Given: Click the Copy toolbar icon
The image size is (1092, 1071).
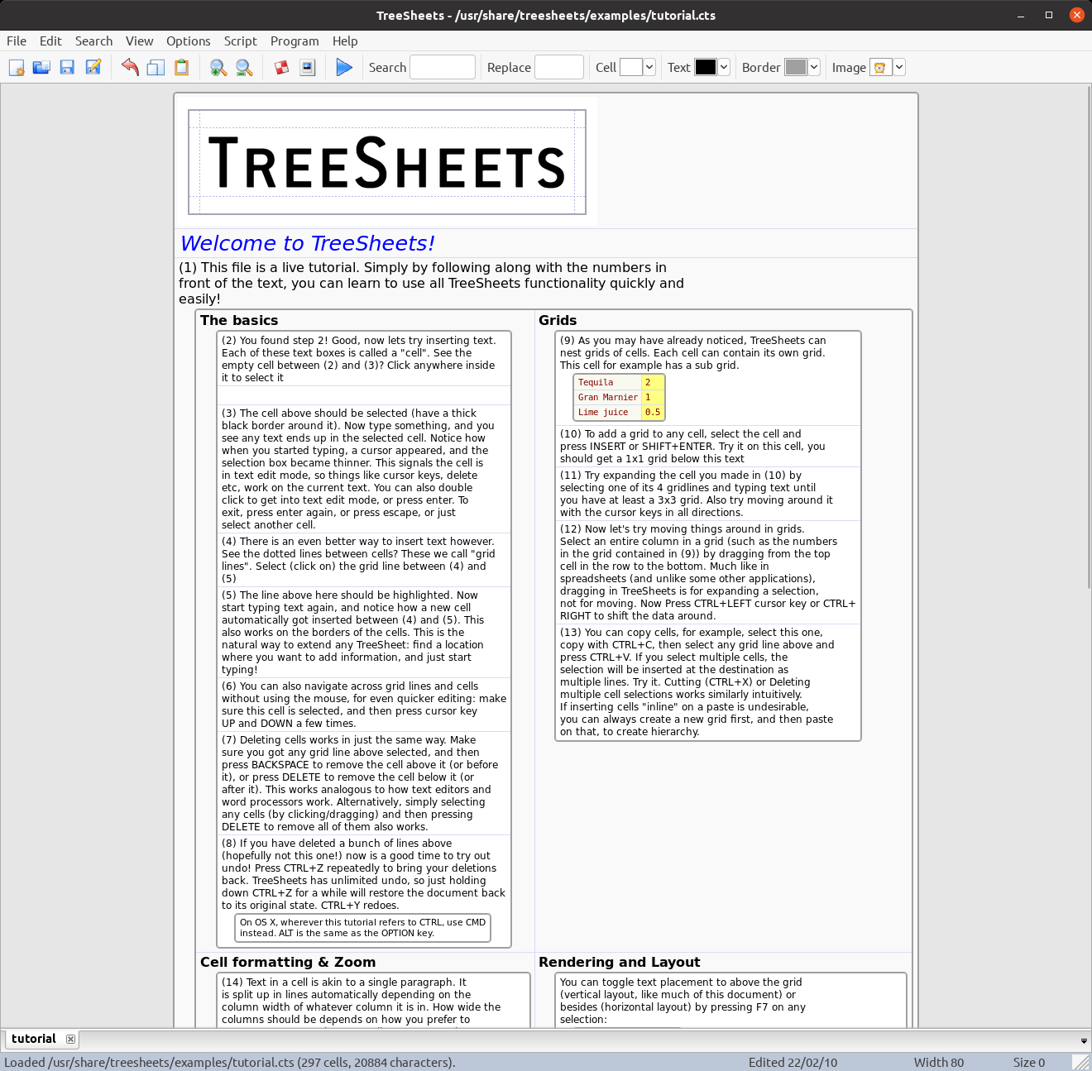Looking at the screenshot, I should tap(156, 68).
